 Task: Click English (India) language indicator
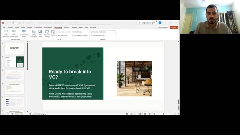point(19,114)
